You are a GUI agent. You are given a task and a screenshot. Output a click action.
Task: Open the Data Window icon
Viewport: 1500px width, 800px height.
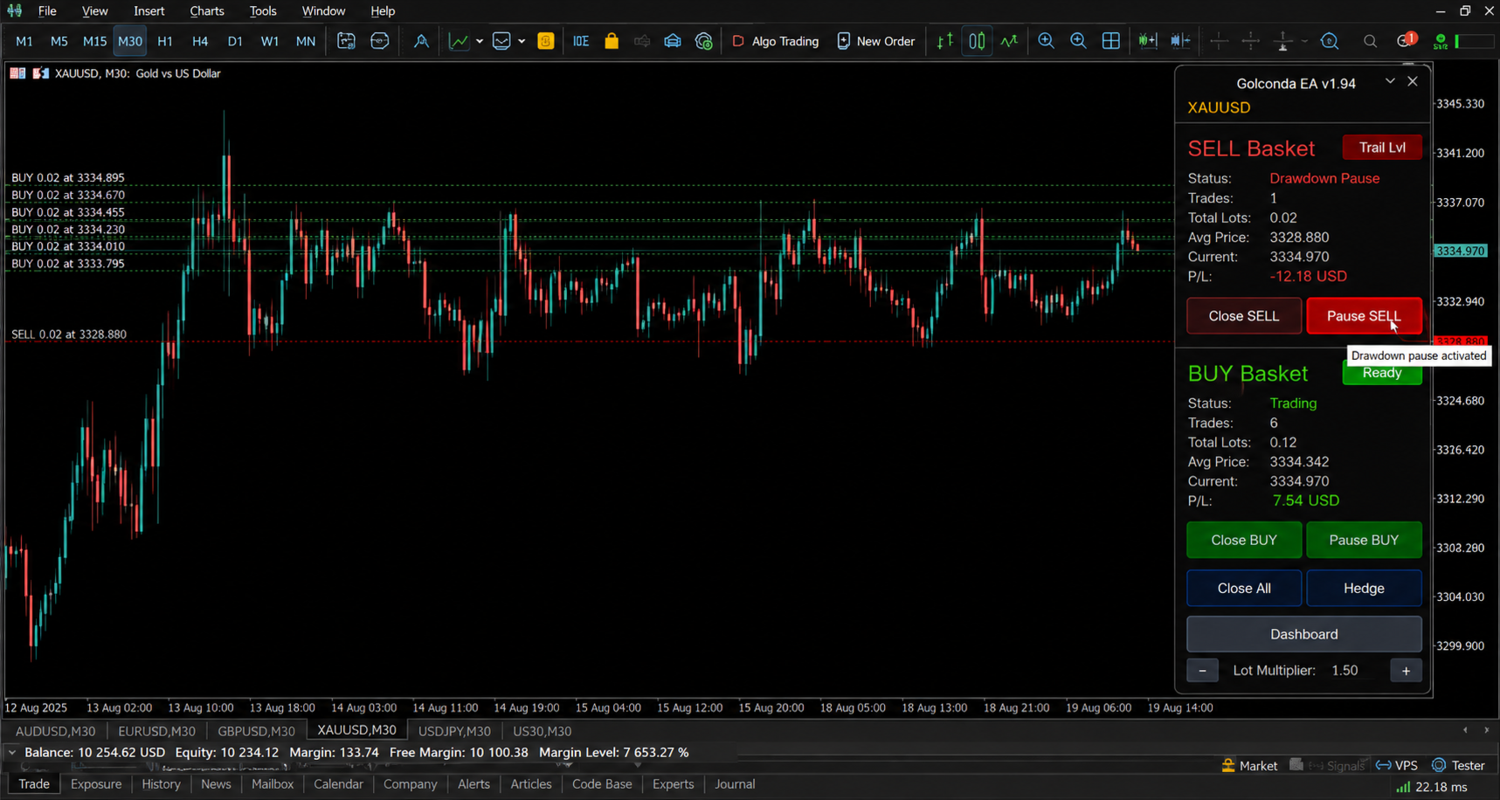tap(380, 41)
